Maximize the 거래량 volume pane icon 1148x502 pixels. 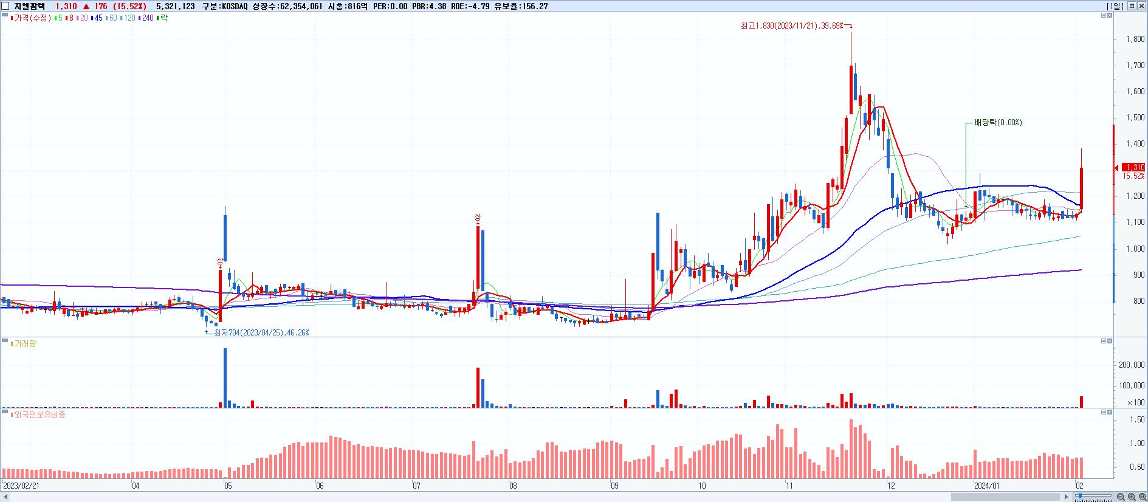[x=1110, y=341]
